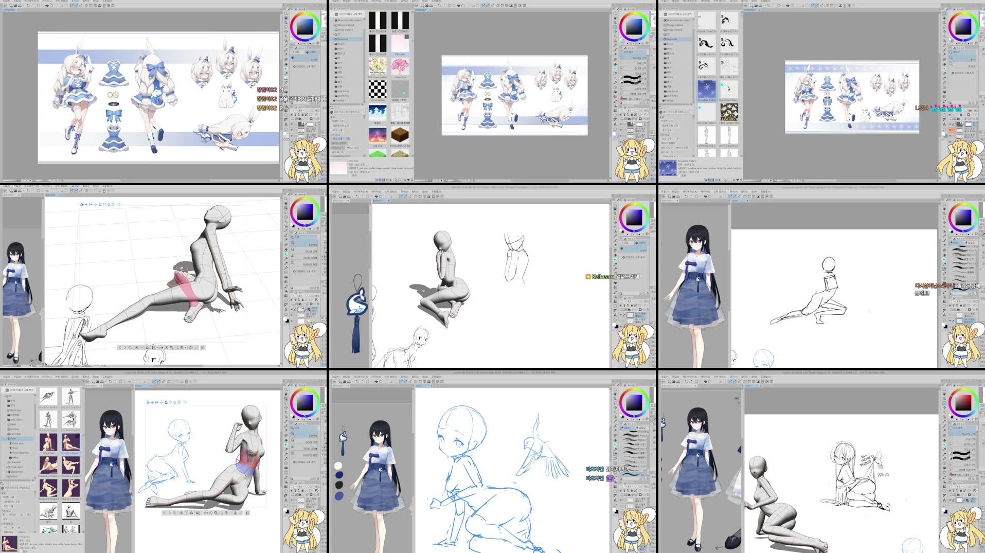Click the Save icon in the top toolbar
The height and width of the screenshot is (553, 985).
(x=19, y=6)
